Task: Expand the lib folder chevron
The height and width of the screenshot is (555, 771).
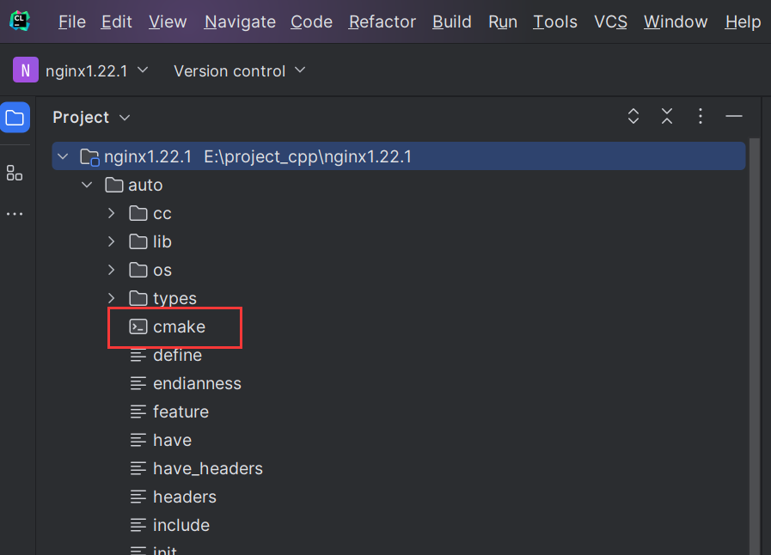Action: 112,241
